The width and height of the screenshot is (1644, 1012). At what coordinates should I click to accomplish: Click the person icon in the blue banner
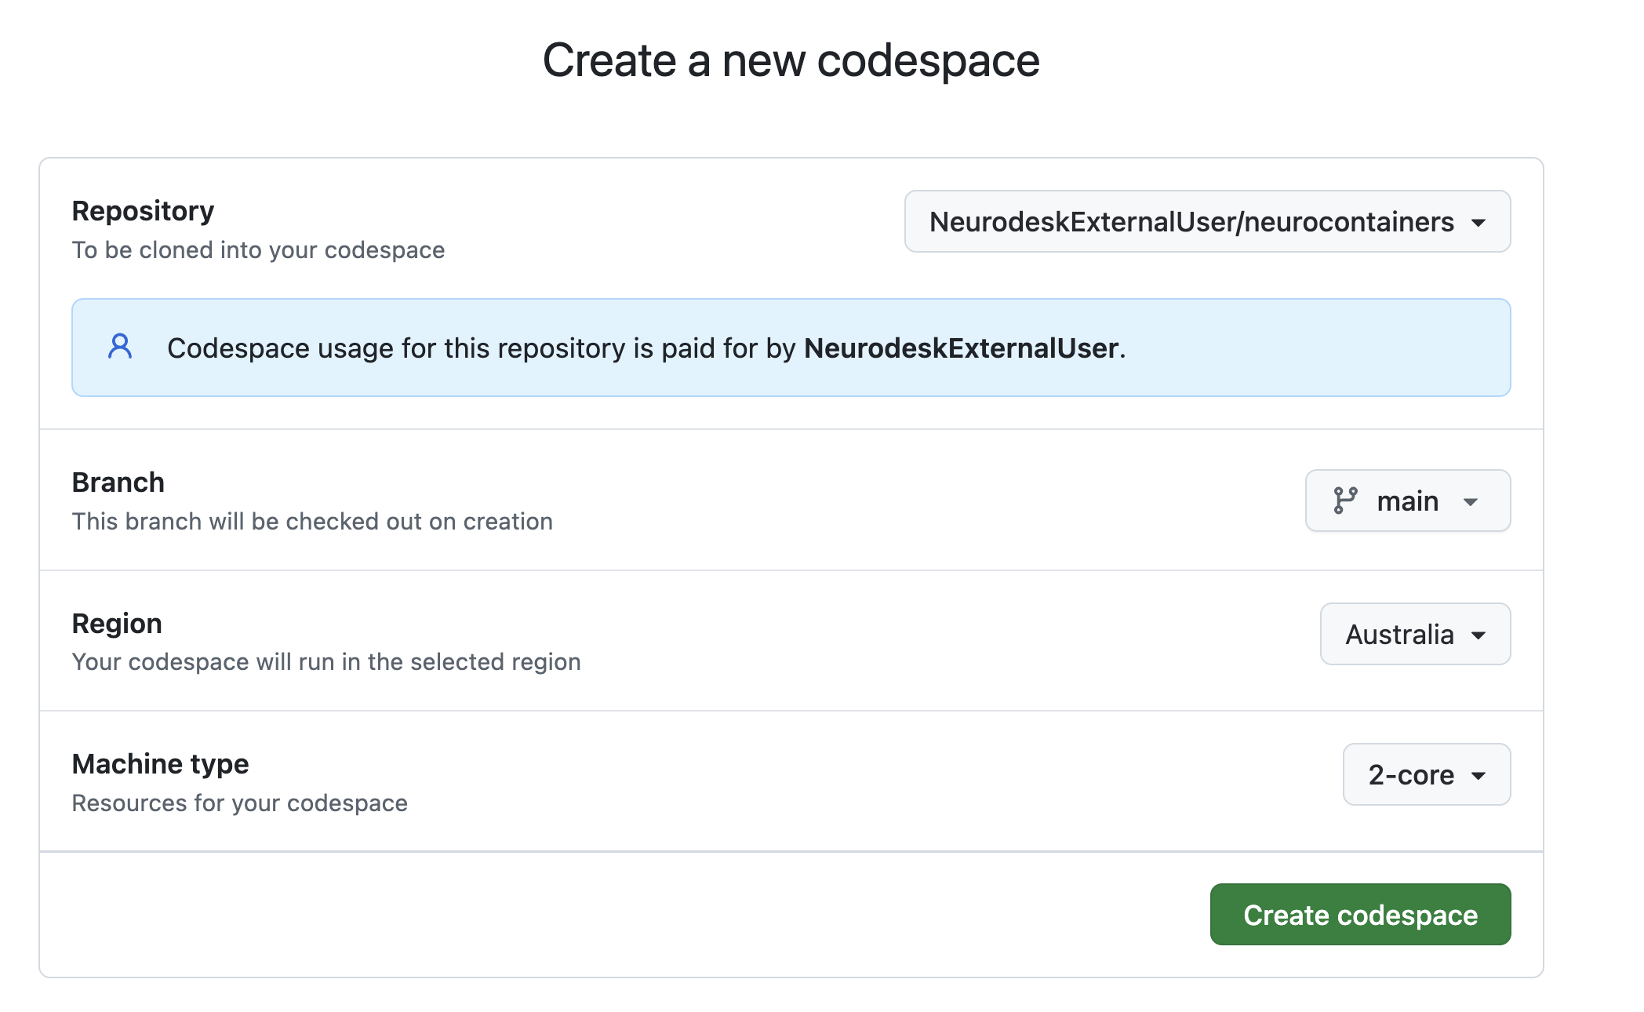tap(120, 347)
